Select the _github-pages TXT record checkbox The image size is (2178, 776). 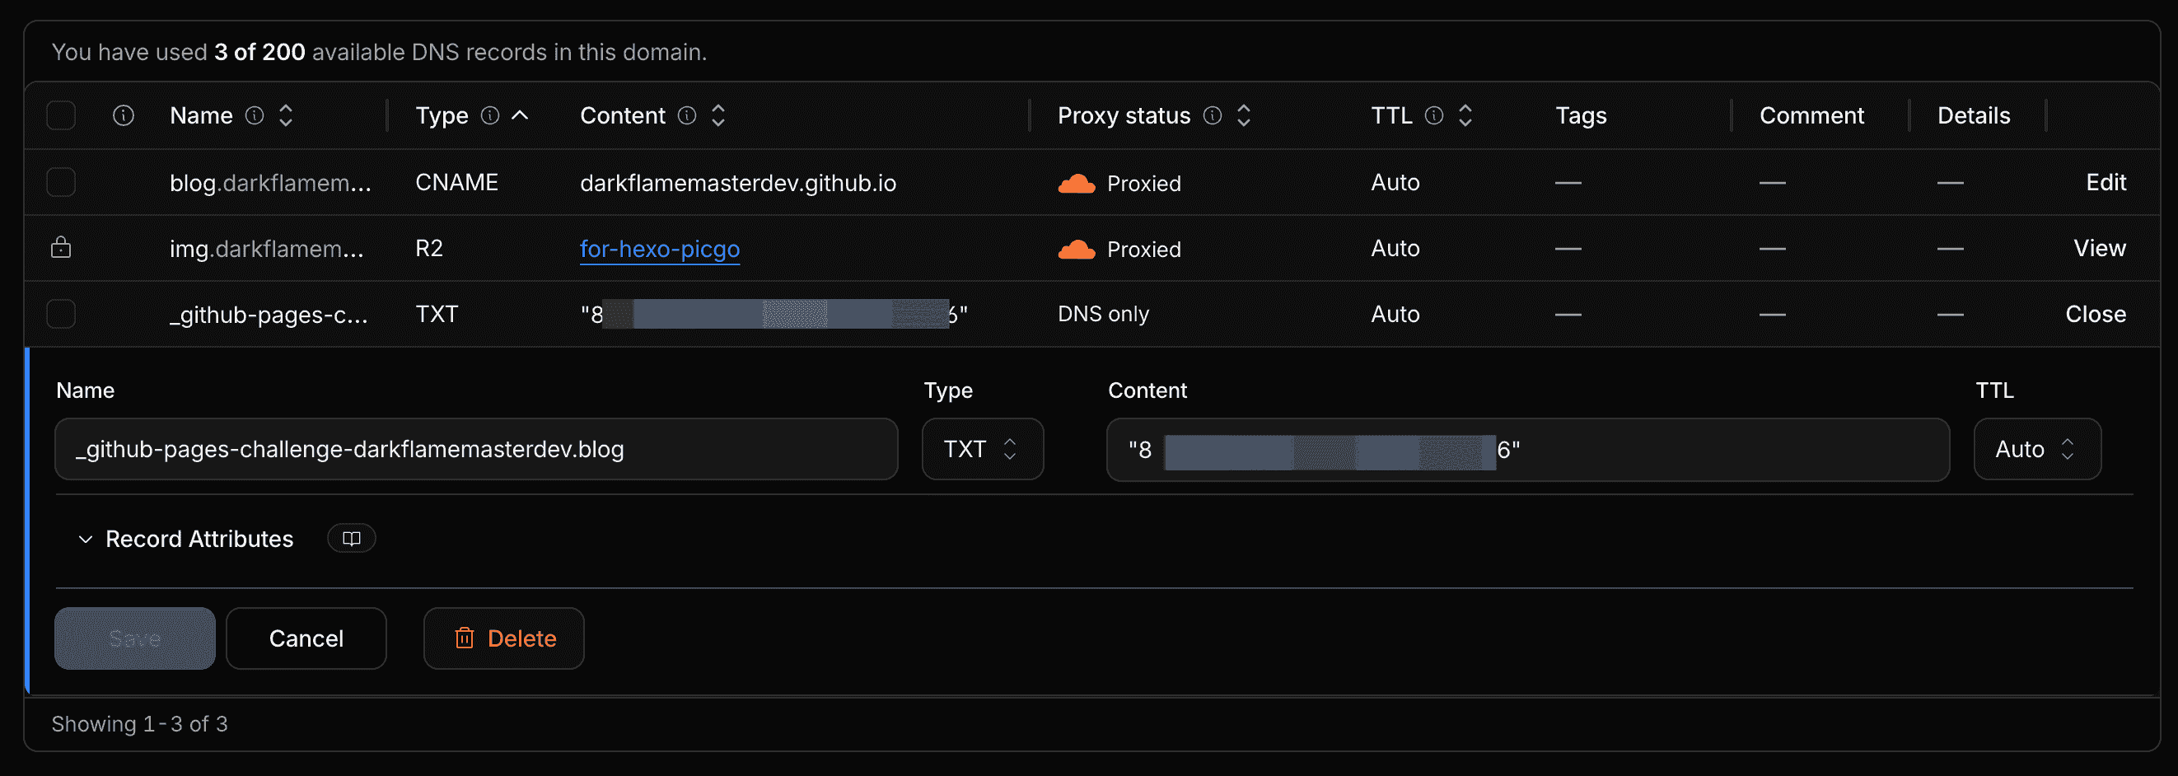61,315
